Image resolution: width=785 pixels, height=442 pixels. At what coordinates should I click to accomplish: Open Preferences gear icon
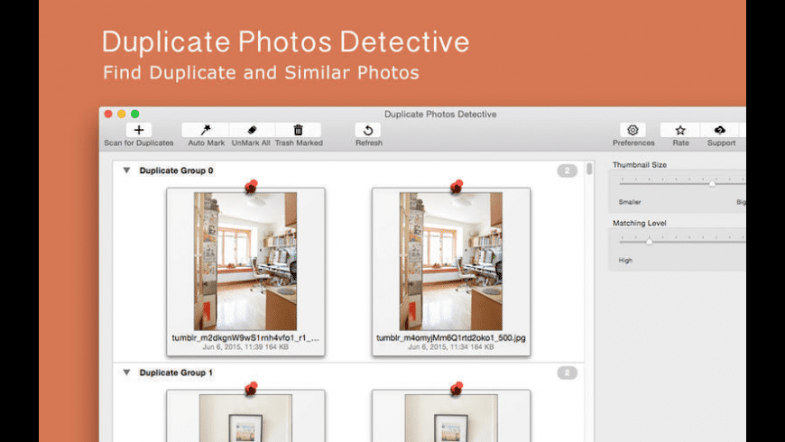(x=633, y=130)
